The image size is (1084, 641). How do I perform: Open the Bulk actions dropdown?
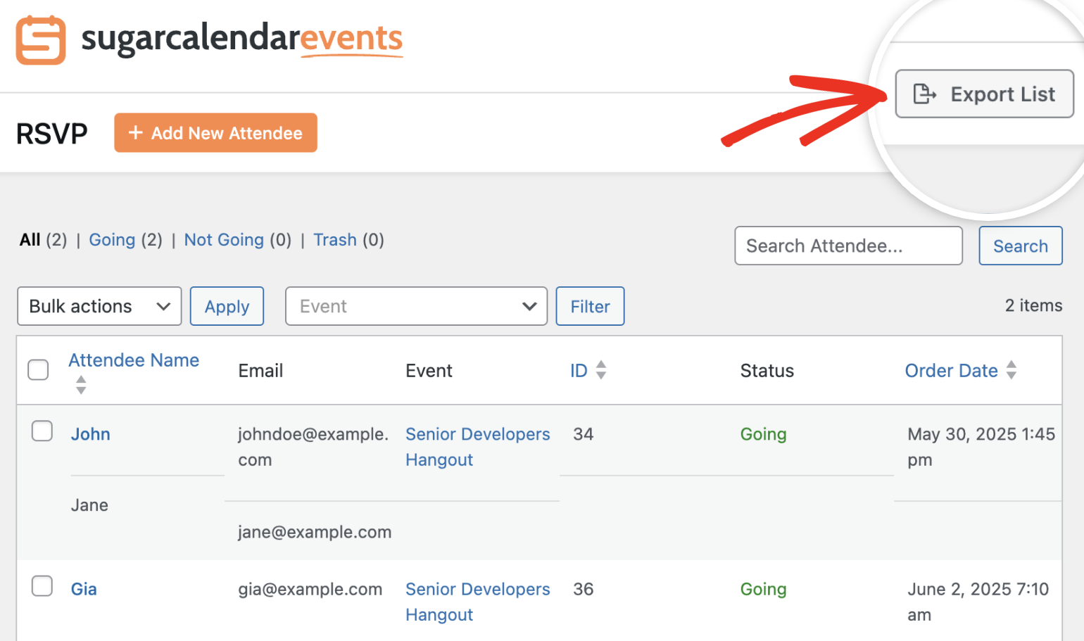[x=99, y=306]
